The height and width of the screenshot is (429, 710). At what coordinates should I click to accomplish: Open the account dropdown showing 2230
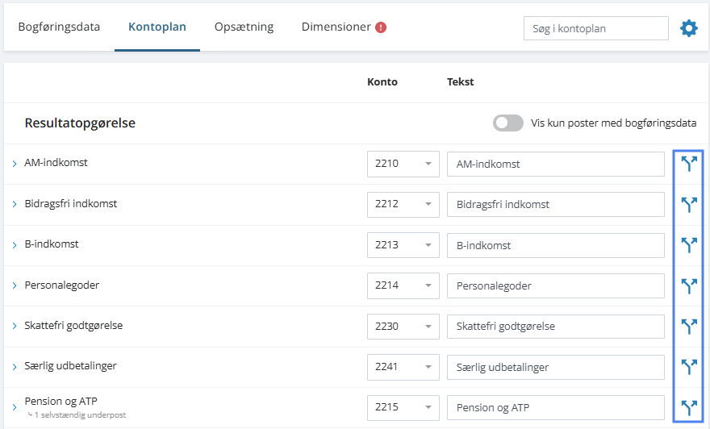coord(403,327)
